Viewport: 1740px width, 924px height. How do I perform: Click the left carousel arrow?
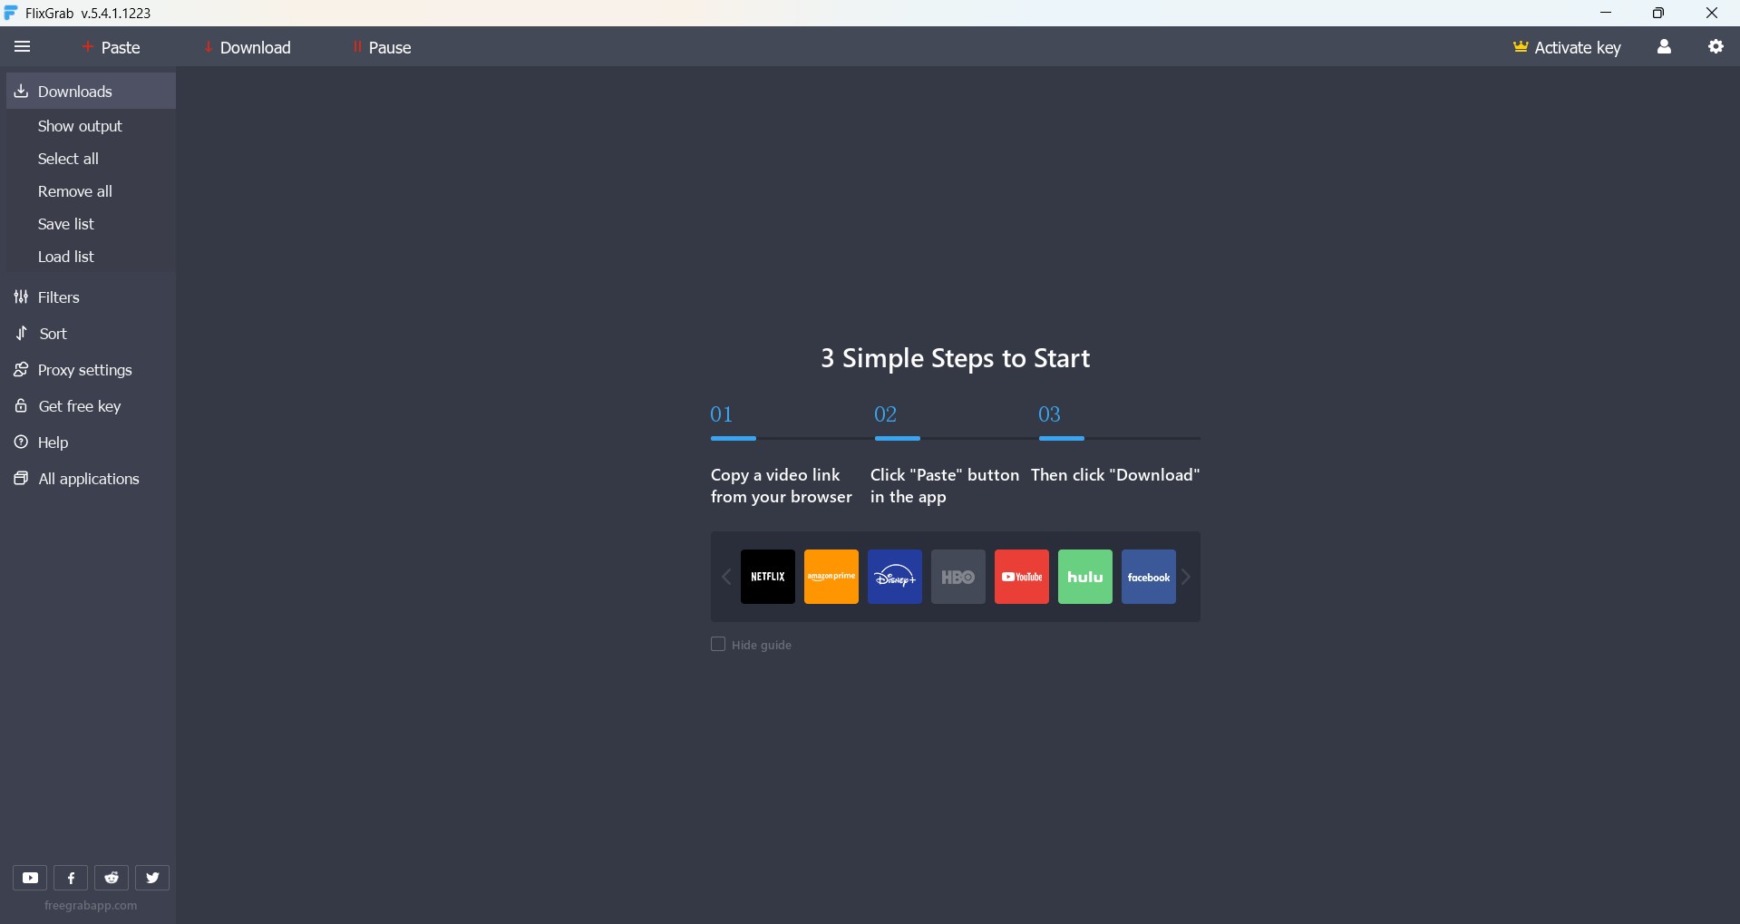pos(726,577)
